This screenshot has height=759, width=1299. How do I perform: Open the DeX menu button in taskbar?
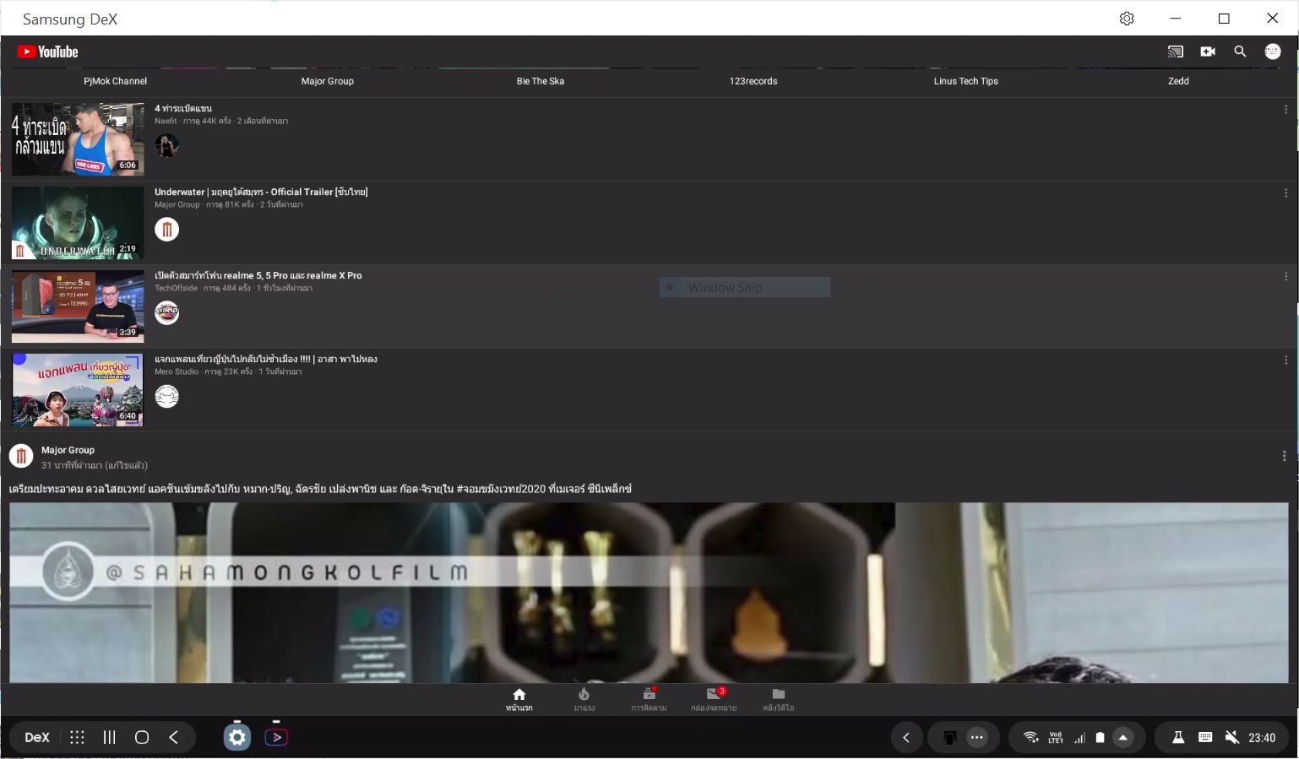[x=37, y=737]
